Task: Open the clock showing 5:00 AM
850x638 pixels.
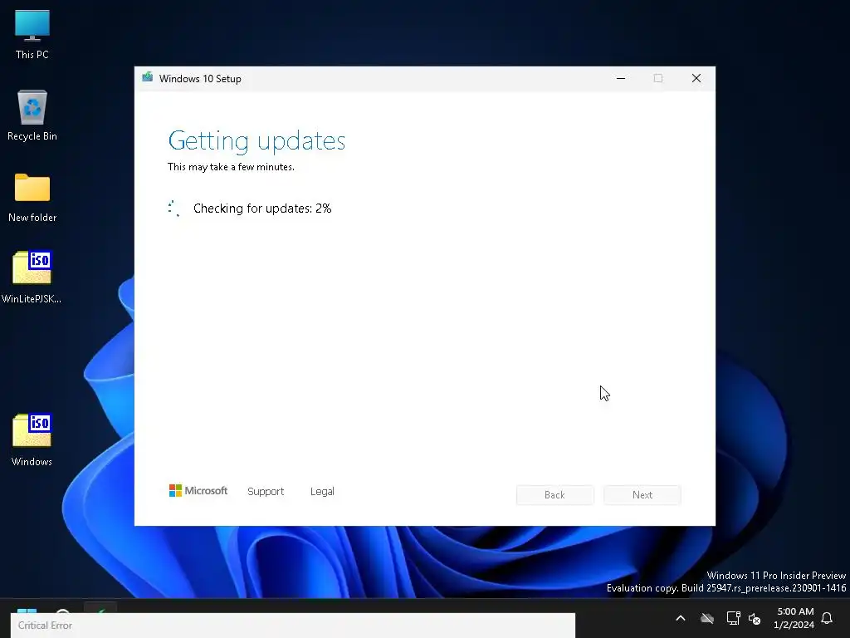Action: coord(794,618)
